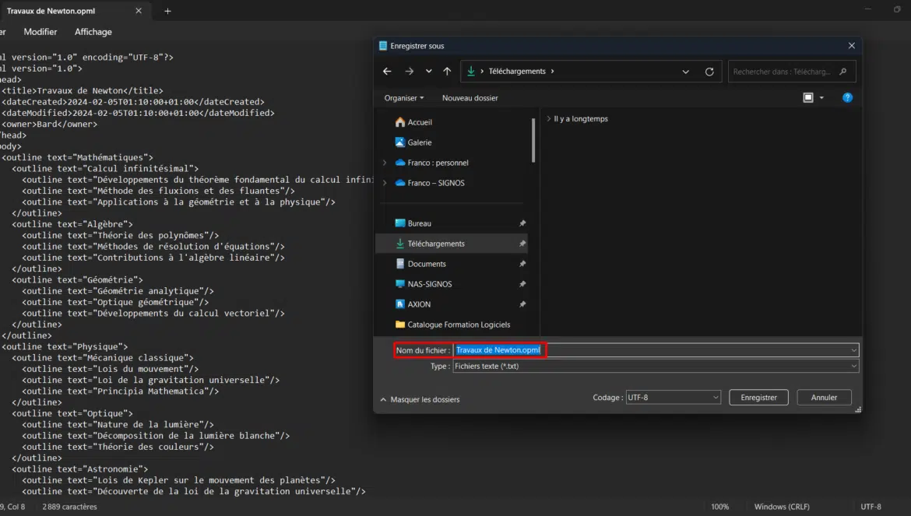The image size is (911, 516).
Task: Unpin Documents using its pin icon
Action: click(x=522, y=264)
